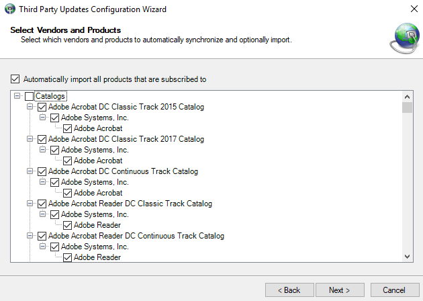Viewport: 423px width, 301px height.
Task: Collapse Adobe Systems under Classic Track 2015
Action: [43, 118]
